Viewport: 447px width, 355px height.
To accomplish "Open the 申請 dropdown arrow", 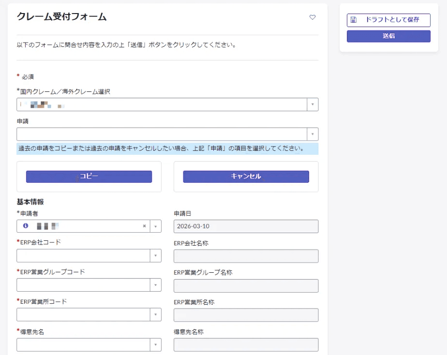I will 313,134.
